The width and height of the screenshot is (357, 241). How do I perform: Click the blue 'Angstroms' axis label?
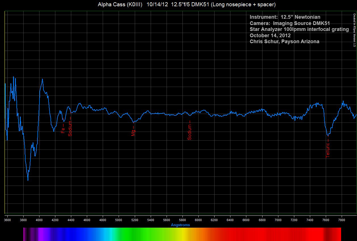coord(180,225)
